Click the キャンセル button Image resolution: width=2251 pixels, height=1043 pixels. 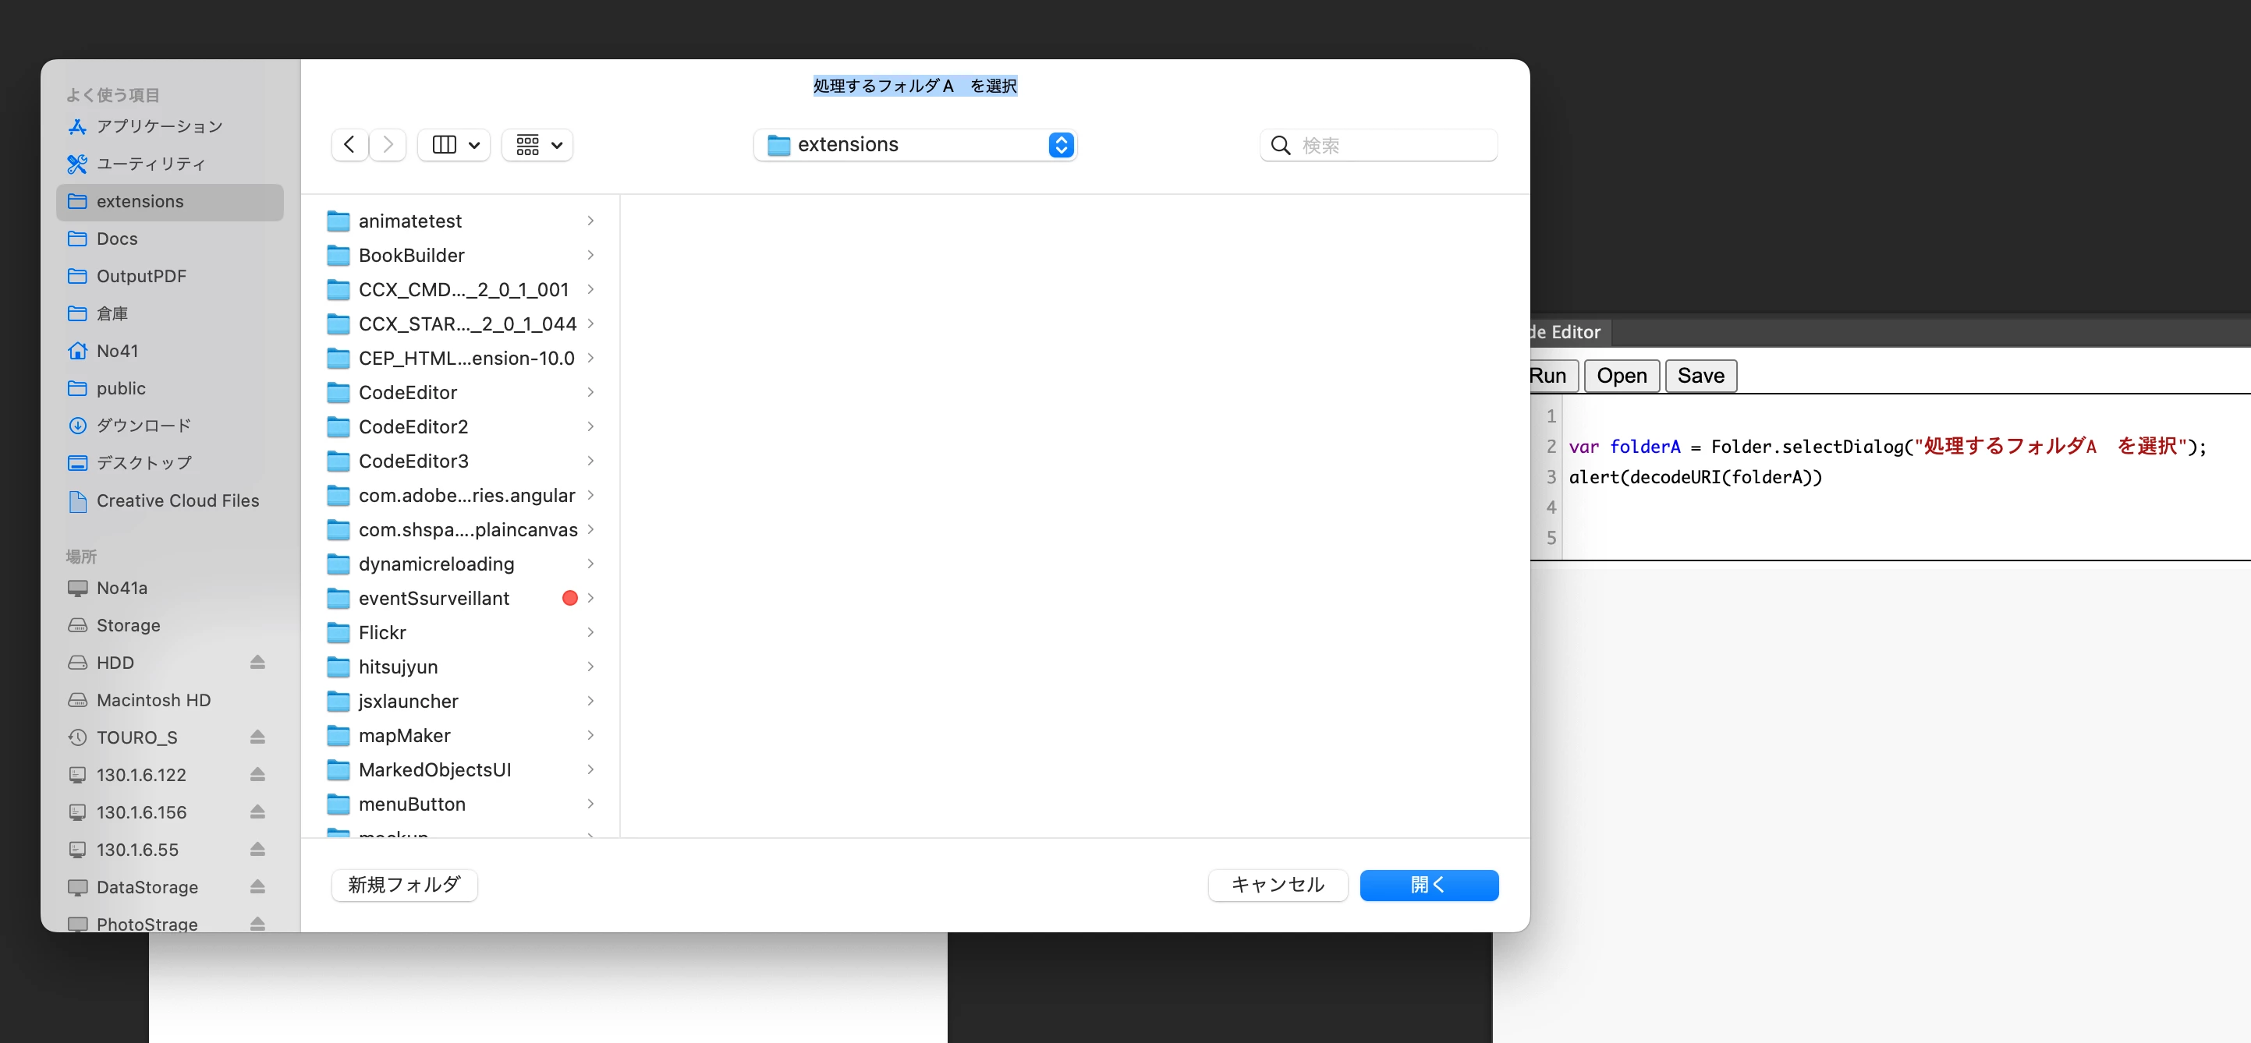pos(1277,885)
